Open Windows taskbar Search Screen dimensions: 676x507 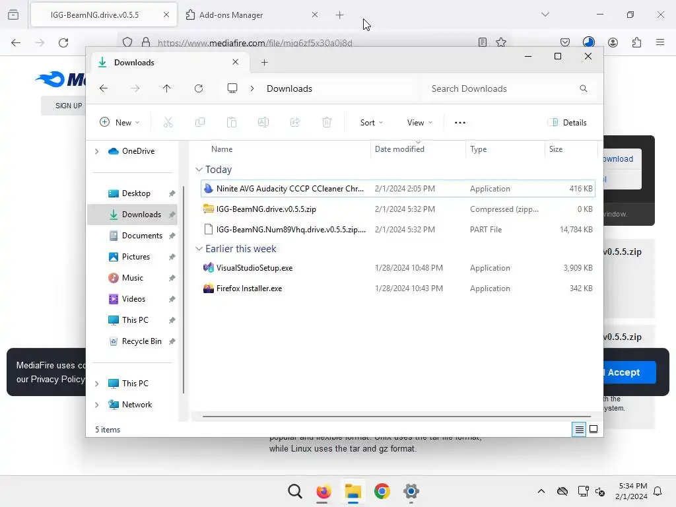tap(295, 491)
